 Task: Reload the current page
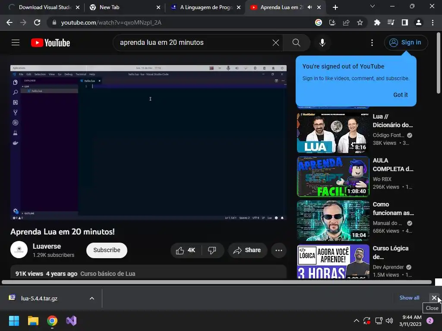[37, 22]
